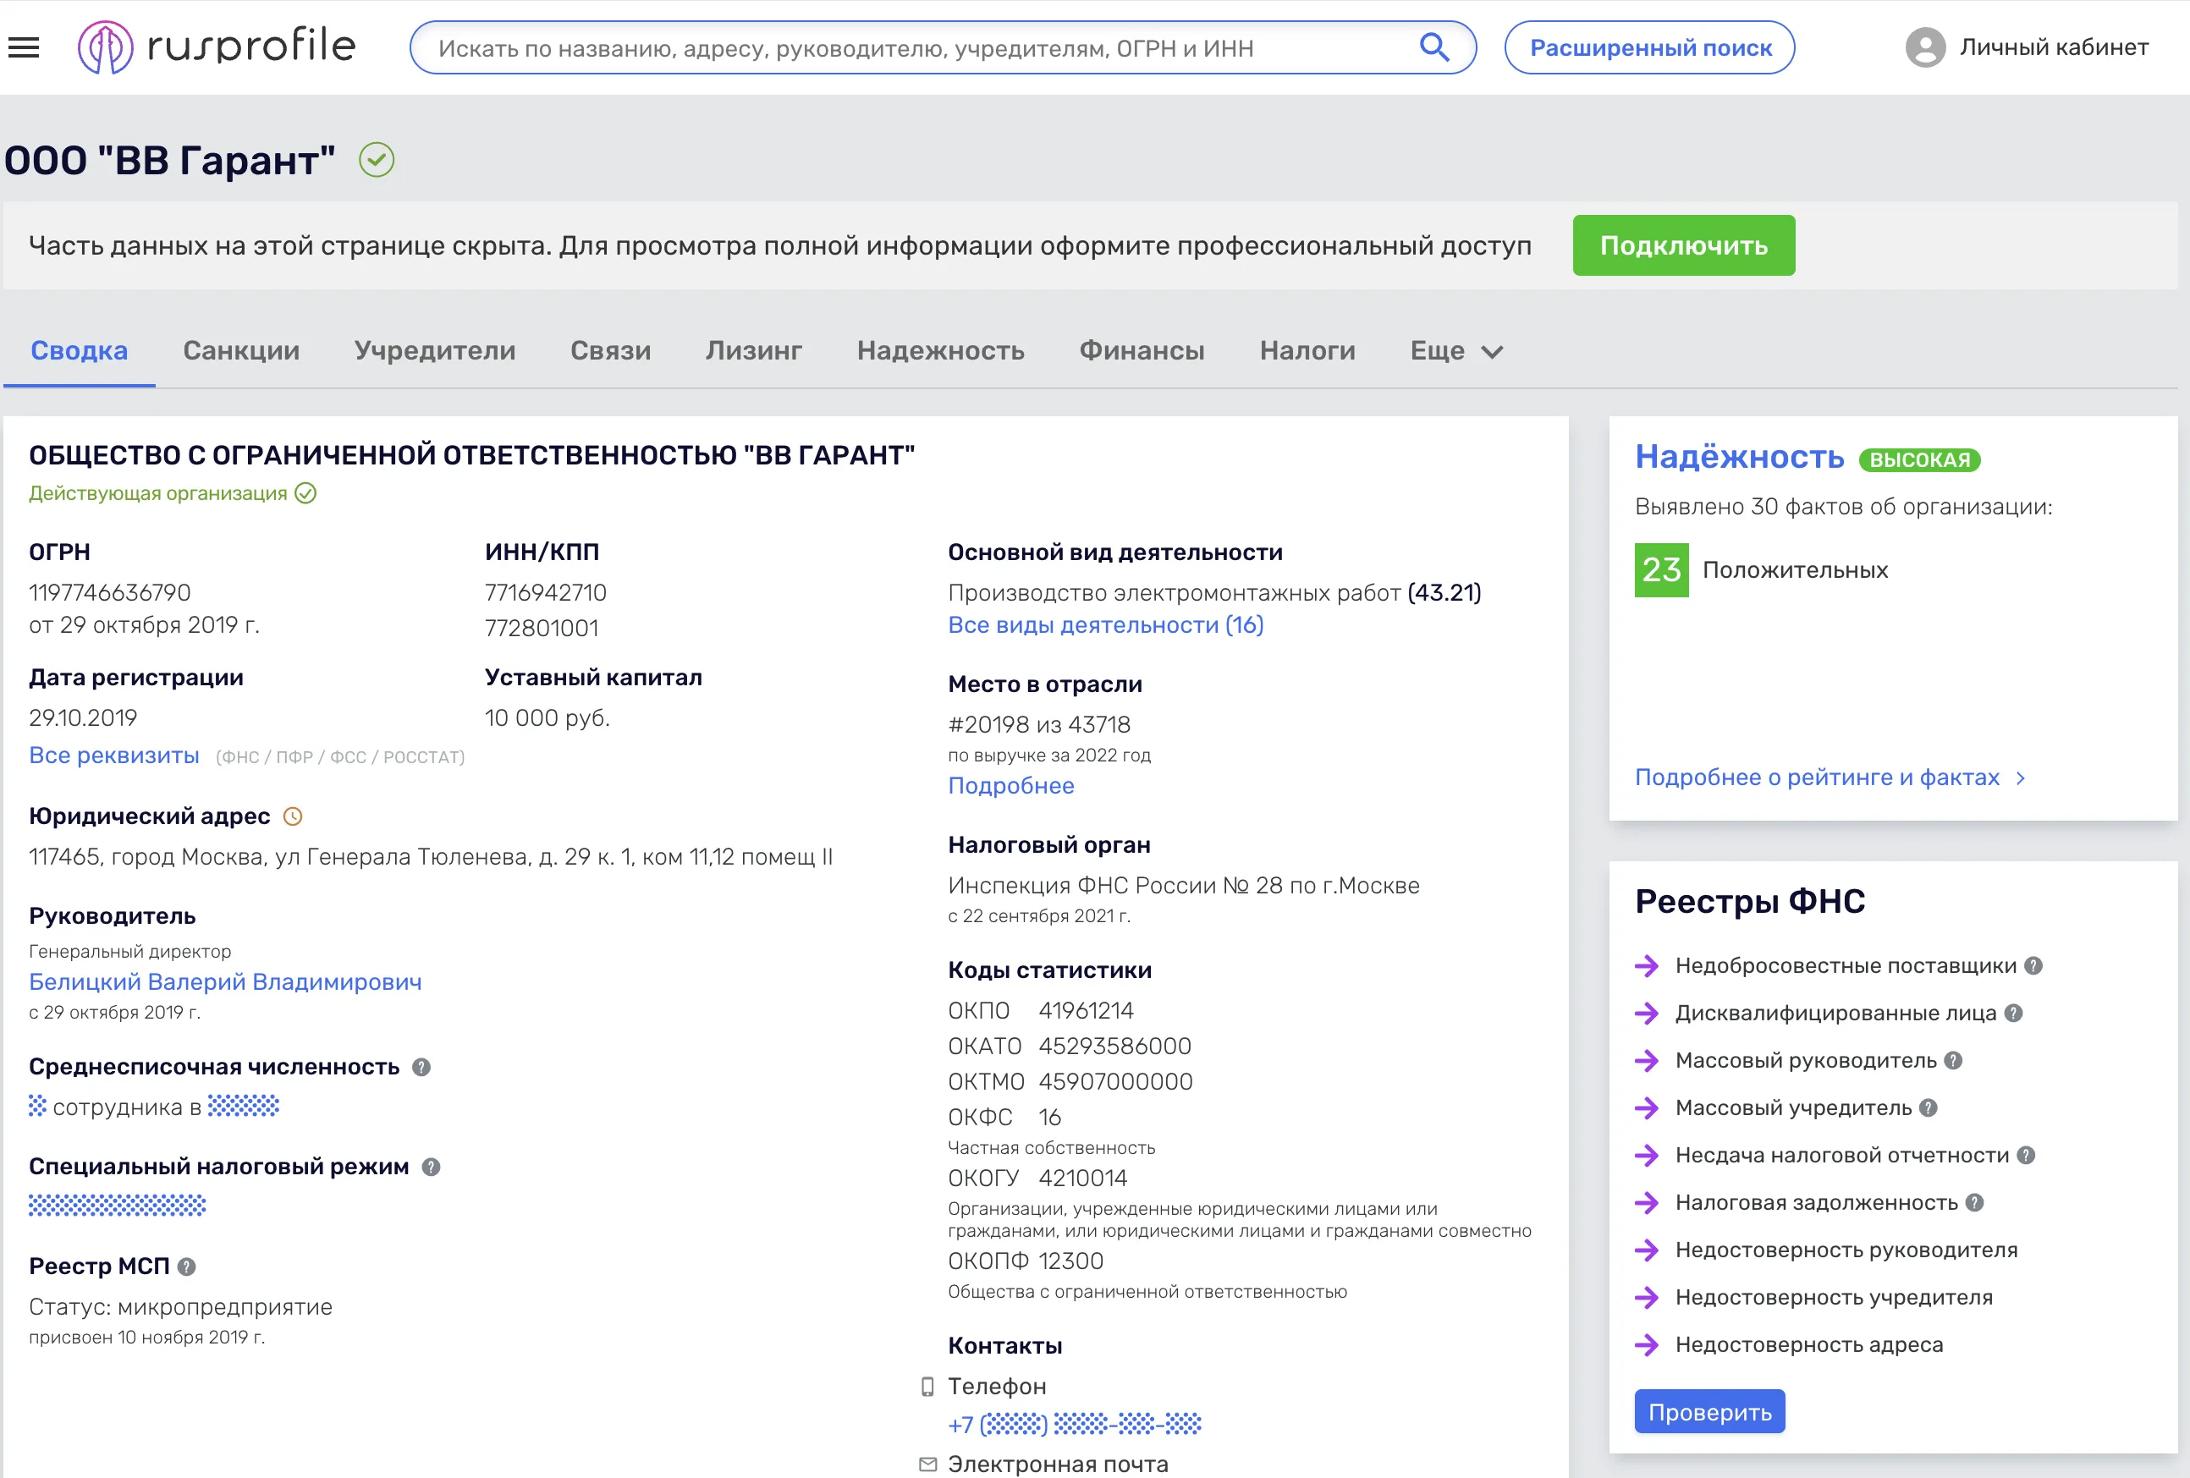The image size is (2190, 1478).
Task: Click the search magnifier icon
Action: click(1433, 47)
